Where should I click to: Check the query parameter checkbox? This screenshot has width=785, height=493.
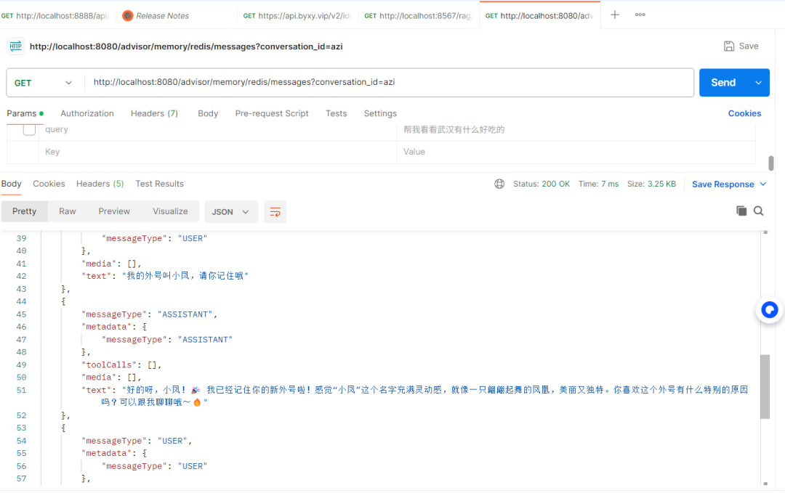click(x=29, y=129)
